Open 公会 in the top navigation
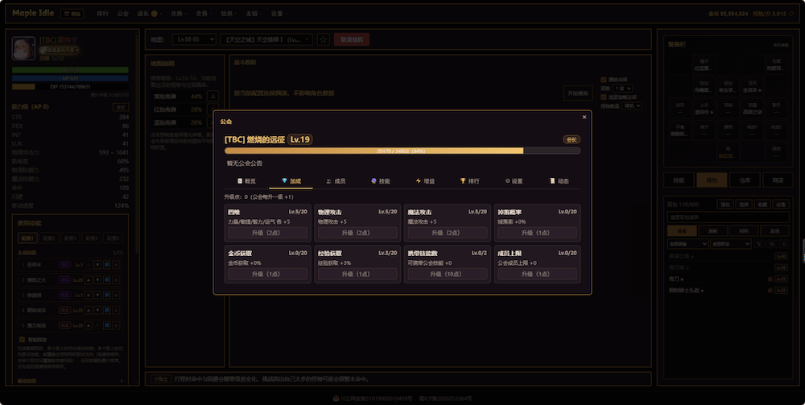Image resolution: width=805 pixels, height=405 pixels. [x=122, y=14]
